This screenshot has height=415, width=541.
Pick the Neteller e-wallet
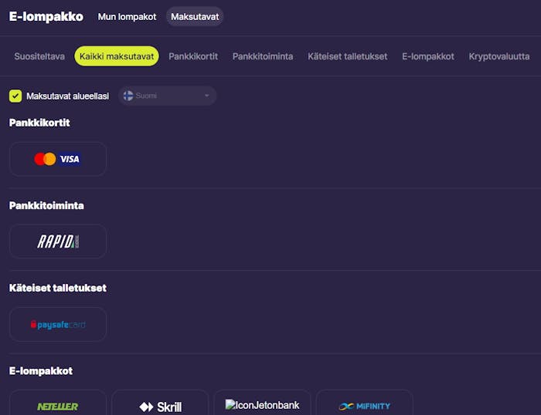pos(58,406)
